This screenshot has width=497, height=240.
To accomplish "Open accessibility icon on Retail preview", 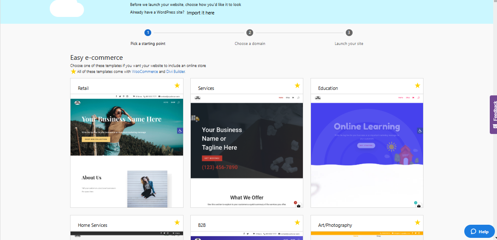I will click(x=180, y=131).
